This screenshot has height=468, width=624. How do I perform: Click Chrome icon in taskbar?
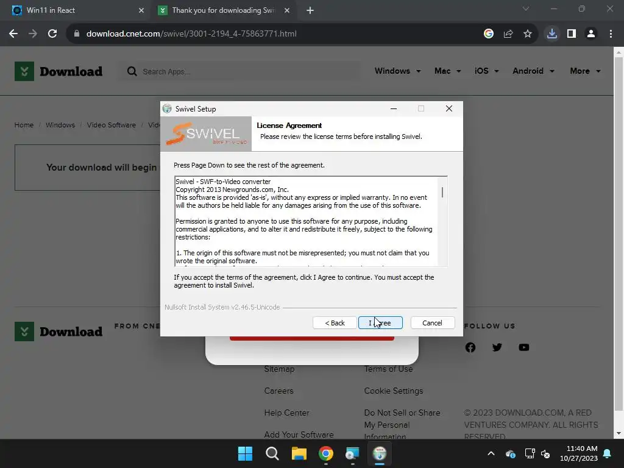click(326, 453)
